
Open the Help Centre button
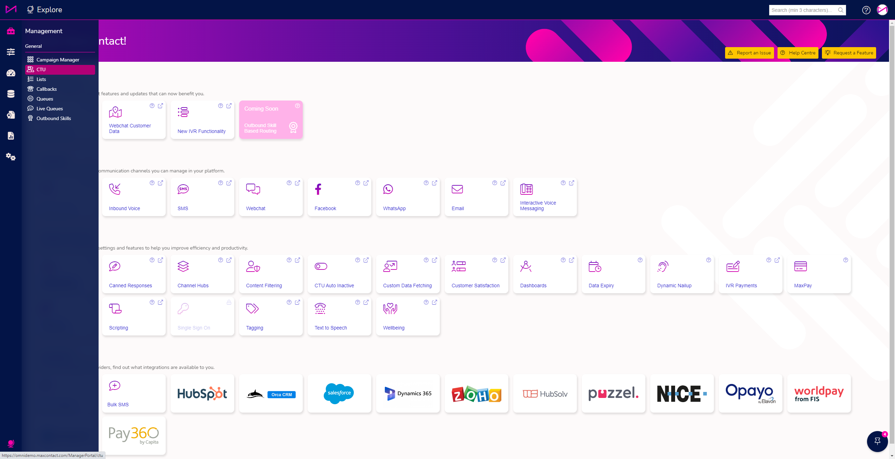798,53
